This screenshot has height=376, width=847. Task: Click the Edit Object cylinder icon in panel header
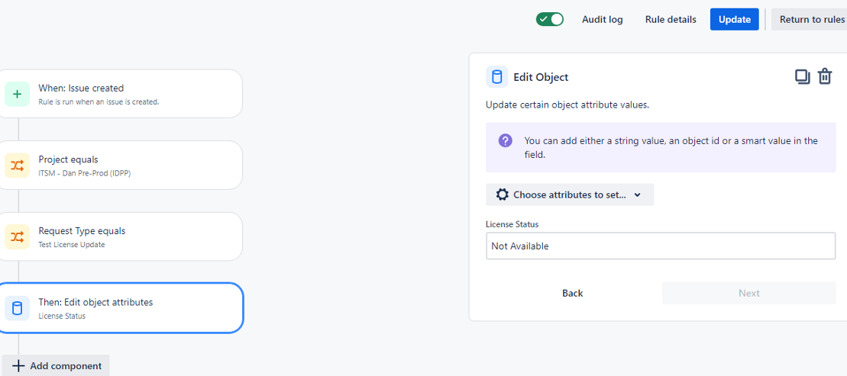pyautogui.click(x=497, y=76)
